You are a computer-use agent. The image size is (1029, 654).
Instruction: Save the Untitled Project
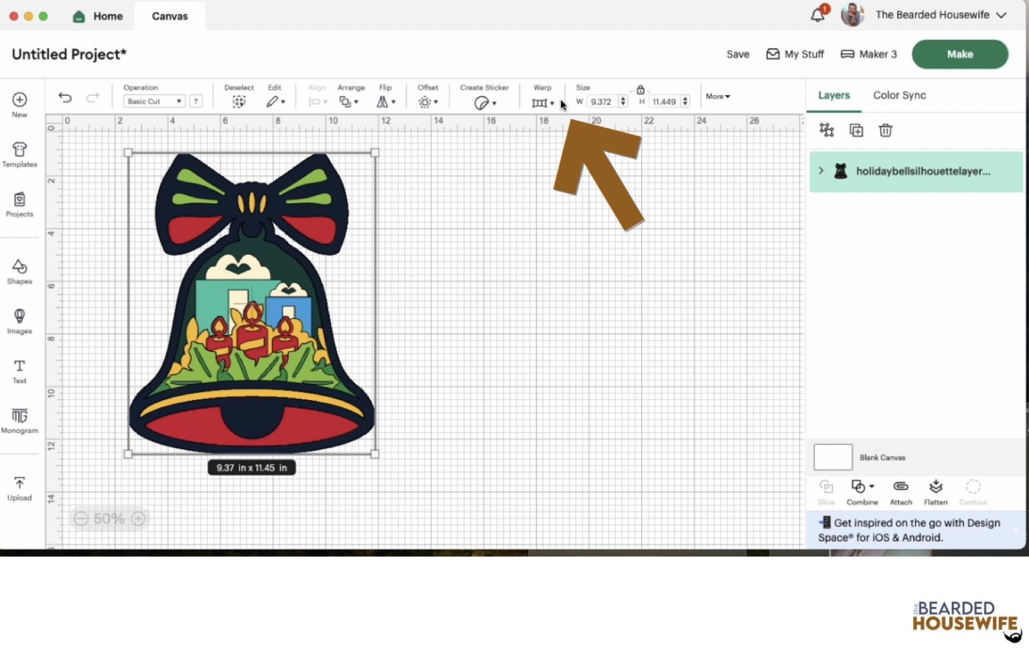click(x=738, y=54)
